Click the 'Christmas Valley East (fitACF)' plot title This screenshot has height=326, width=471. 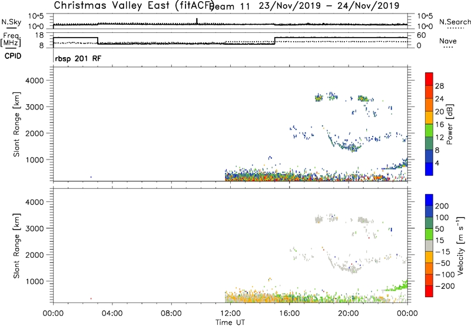coord(134,5)
